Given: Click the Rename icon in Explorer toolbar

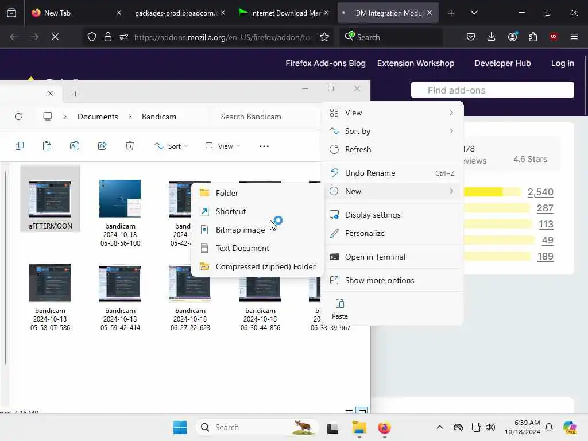Looking at the screenshot, I should [75, 146].
